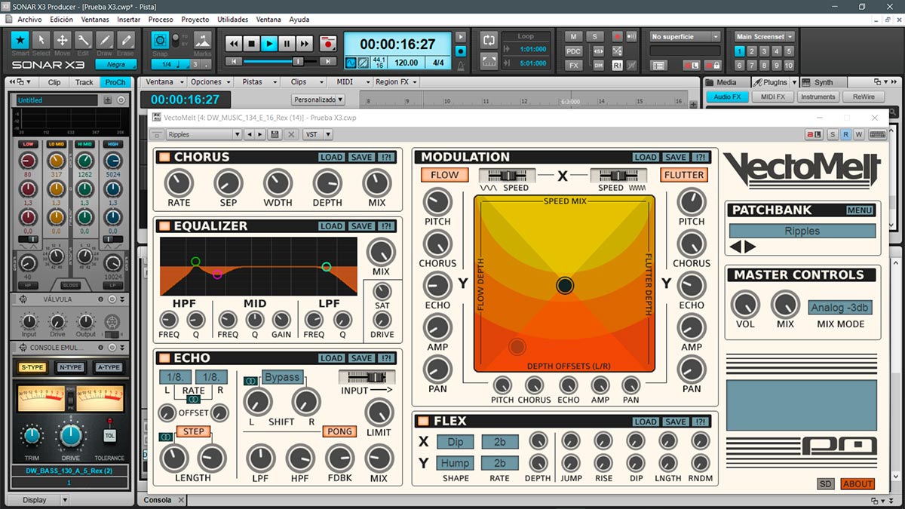The width and height of the screenshot is (905, 509).
Task: Open the Ayuda menu
Action: click(299, 19)
